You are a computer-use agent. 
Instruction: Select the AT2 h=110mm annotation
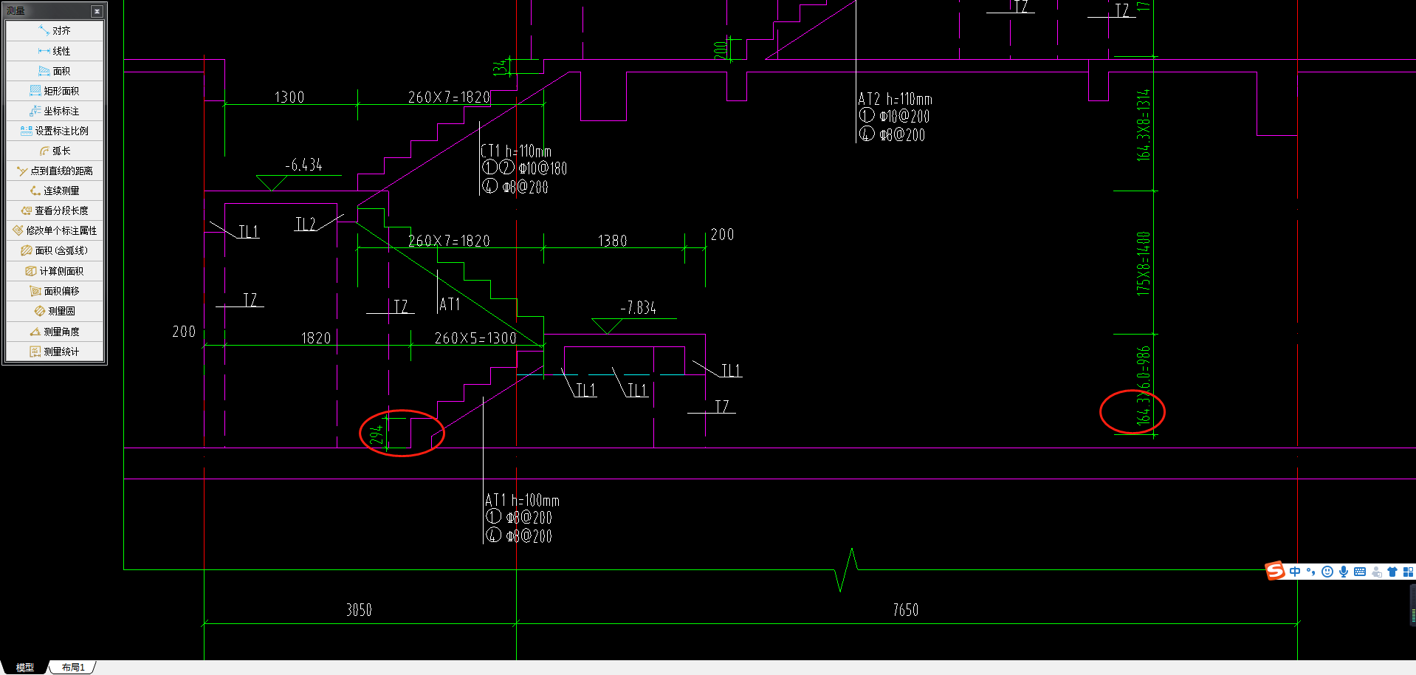pos(895,99)
